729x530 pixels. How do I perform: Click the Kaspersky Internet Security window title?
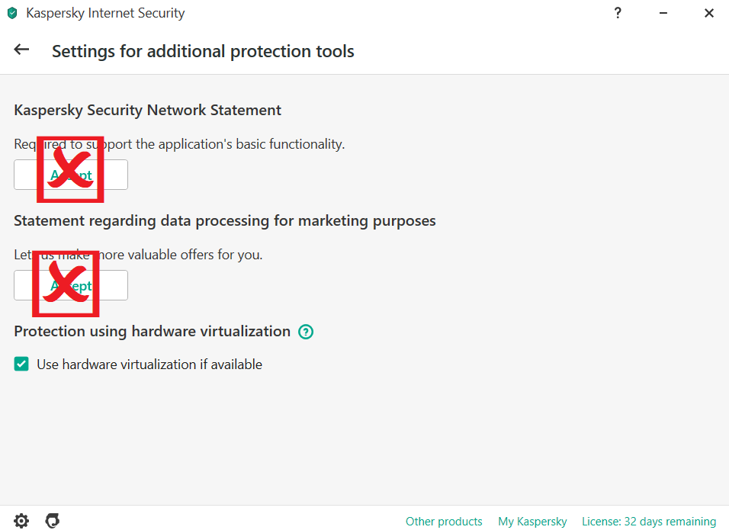105,13
